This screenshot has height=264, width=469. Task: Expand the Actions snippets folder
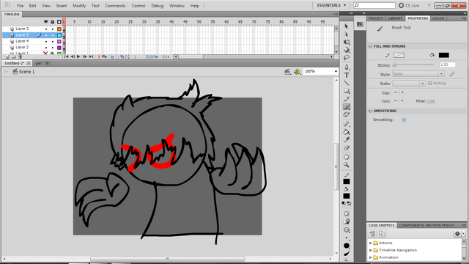tap(371, 243)
